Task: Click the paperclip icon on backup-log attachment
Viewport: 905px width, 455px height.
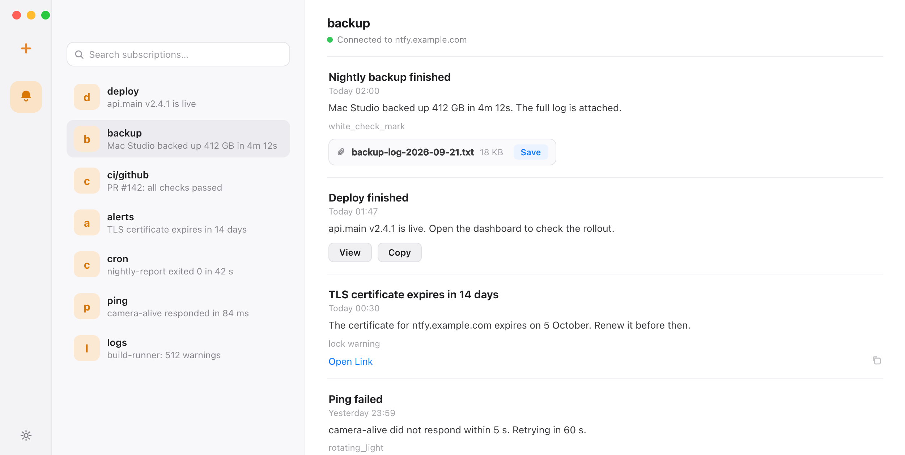Action: [x=341, y=152]
